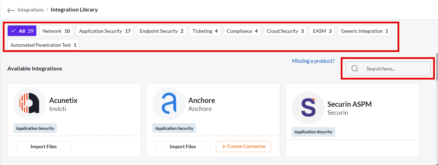Click Application Security tag on Acunetix card

click(35, 128)
